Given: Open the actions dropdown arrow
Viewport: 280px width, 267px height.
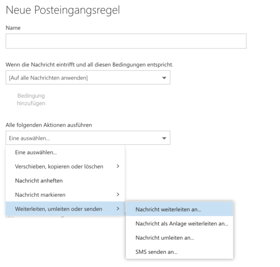Looking at the screenshot, I should pyautogui.click(x=164, y=138).
